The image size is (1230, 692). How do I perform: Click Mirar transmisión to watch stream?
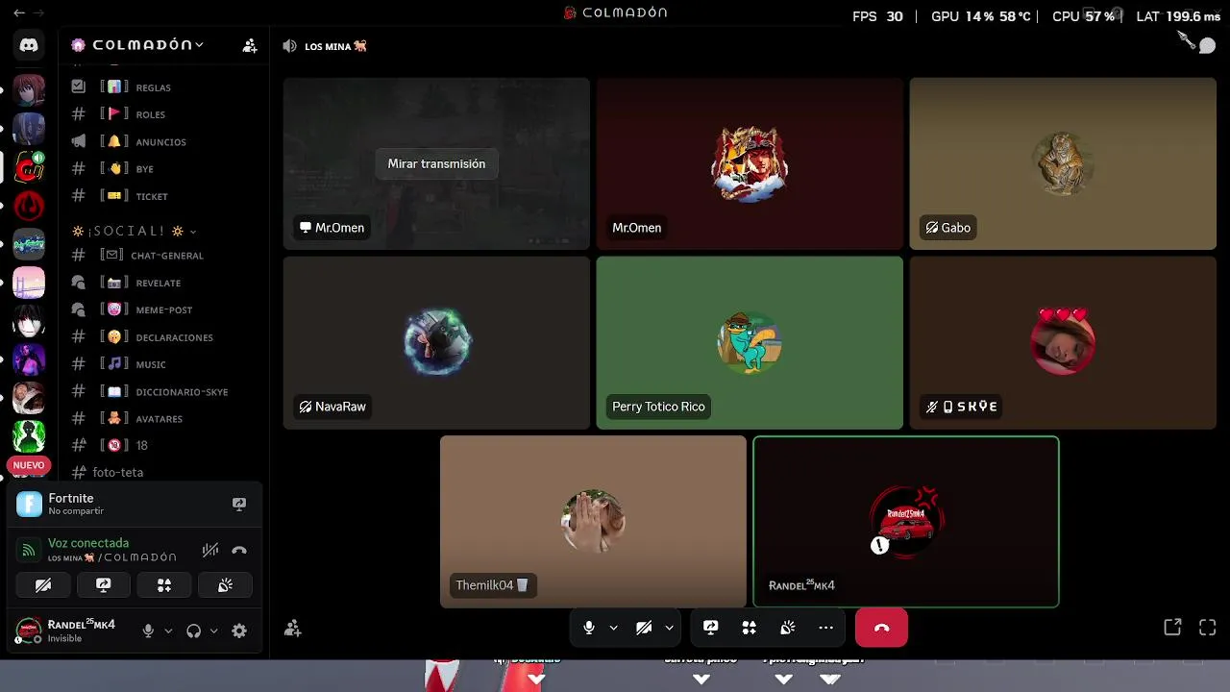tap(436, 163)
